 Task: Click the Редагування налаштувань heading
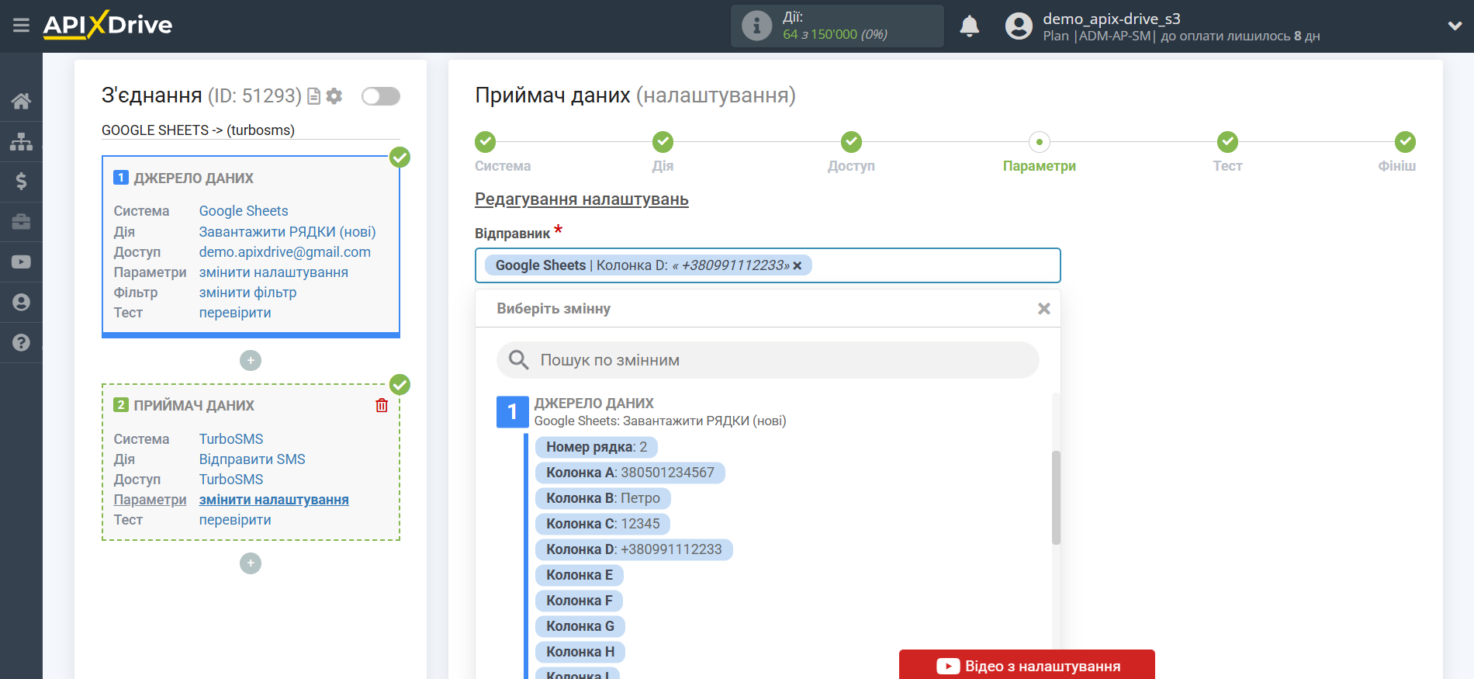tap(582, 199)
